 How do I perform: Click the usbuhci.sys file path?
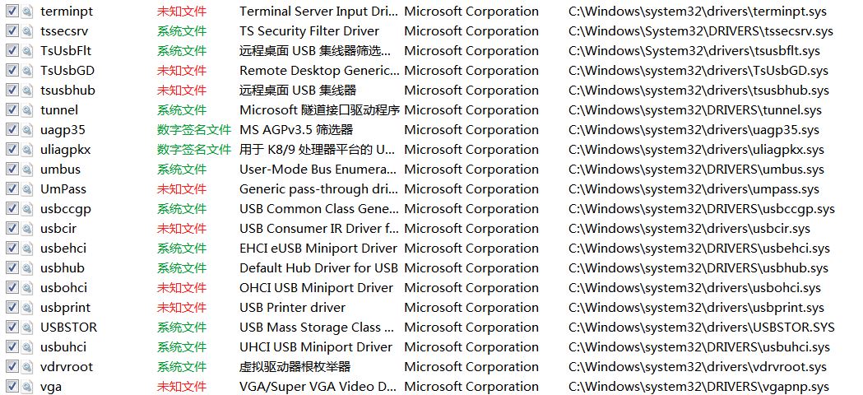pyautogui.click(x=699, y=347)
